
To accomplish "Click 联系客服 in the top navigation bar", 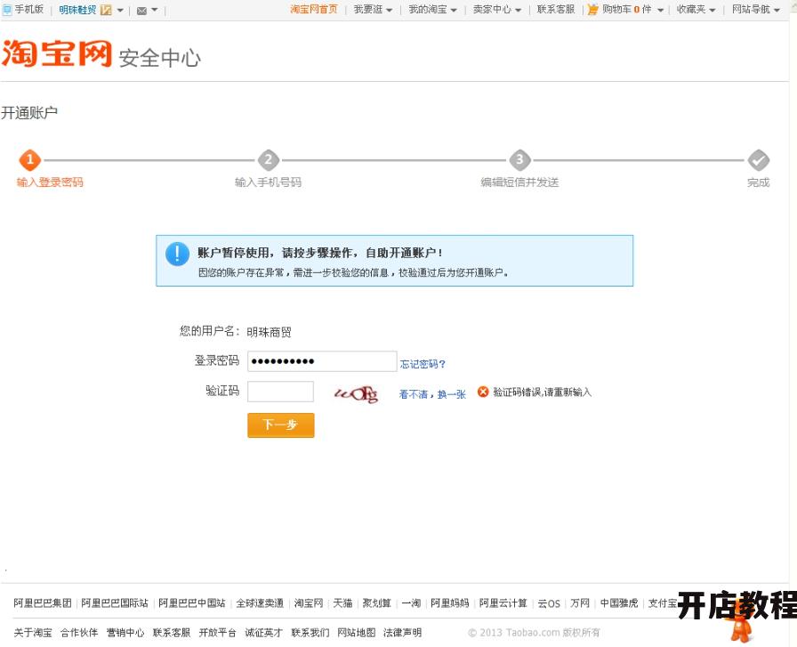I will pyautogui.click(x=556, y=10).
